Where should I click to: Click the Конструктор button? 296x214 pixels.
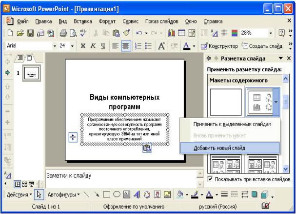219,46
